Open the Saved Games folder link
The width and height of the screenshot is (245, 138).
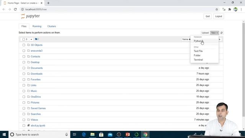point(38,108)
